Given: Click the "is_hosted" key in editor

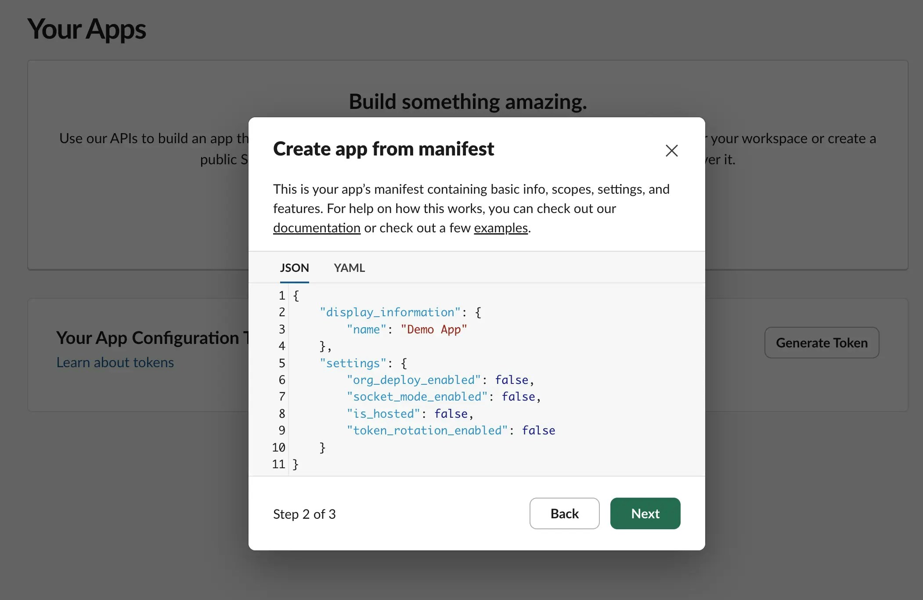Looking at the screenshot, I should point(383,414).
